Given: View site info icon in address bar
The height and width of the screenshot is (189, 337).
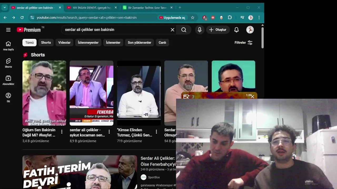Looking at the screenshot, I should (x=32, y=18).
